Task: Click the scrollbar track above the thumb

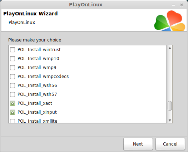Action: (170, 75)
